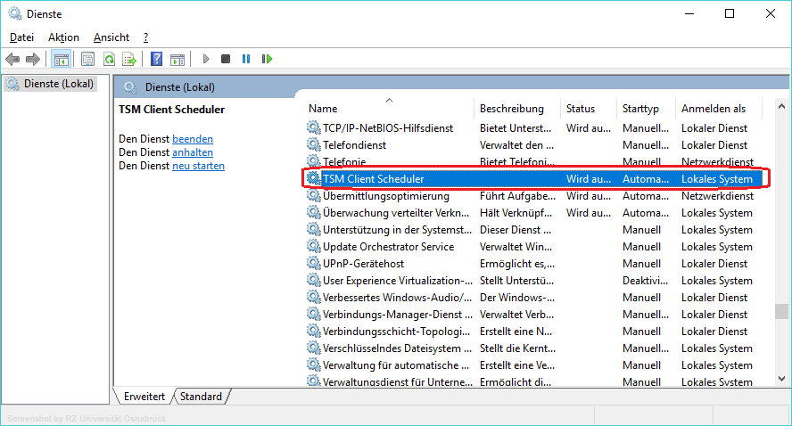Screen dimensions: 792x426
Task: Select Dienste (Lokal) in the left tree
Action: (x=56, y=84)
